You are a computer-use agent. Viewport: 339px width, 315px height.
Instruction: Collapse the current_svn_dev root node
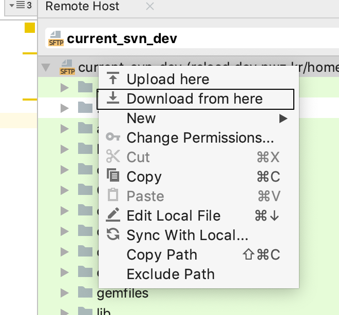click(x=46, y=68)
